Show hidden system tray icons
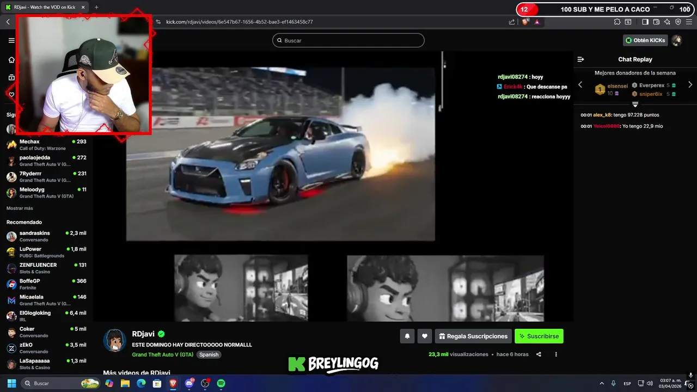The height and width of the screenshot is (392, 697). [602, 383]
